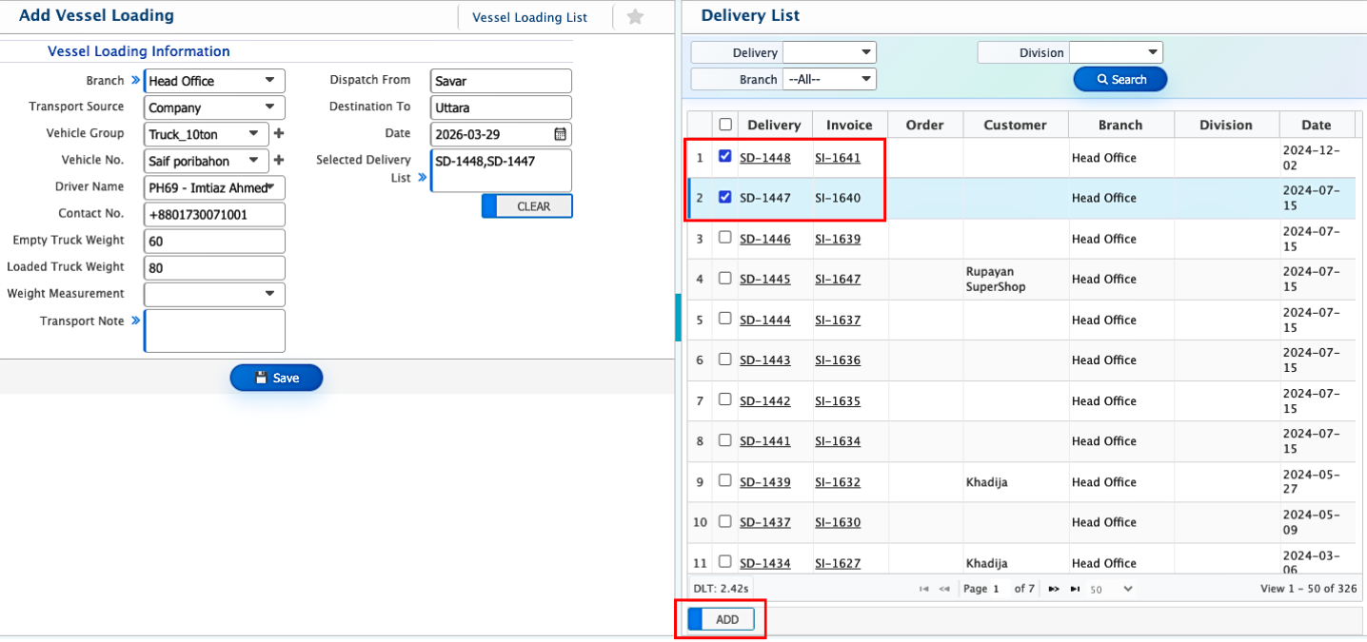Click plus icon beside Vehicle No.
This screenshot has width=1367, height=642.
point(279,161)
